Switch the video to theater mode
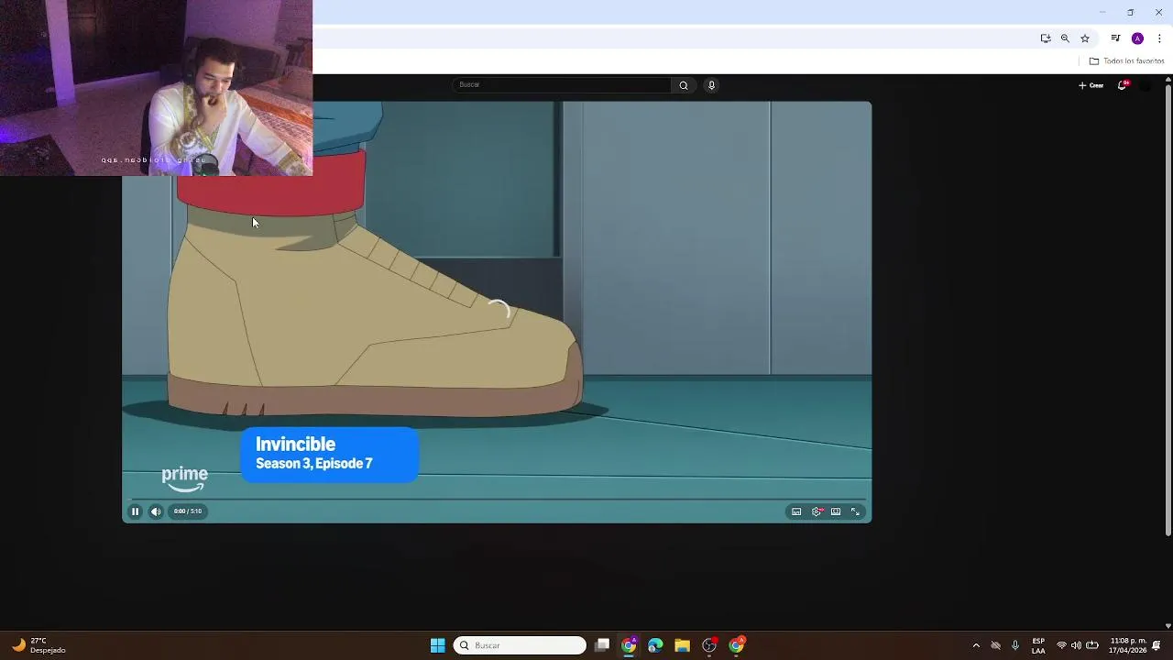The image size is (1173, 660). point(836,511)
